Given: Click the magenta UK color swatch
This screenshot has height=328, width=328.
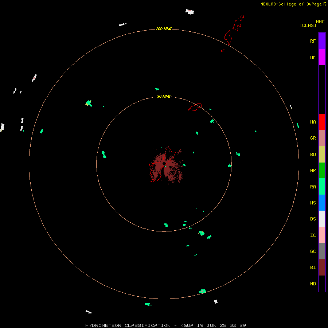Looking at the screenshot, I should pos(322,57).
